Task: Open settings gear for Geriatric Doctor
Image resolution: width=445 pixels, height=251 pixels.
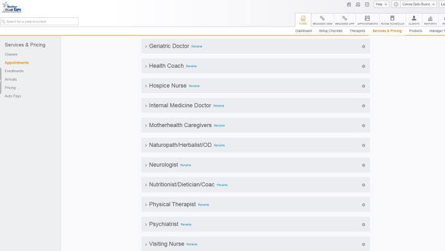Action: (363, 46)
